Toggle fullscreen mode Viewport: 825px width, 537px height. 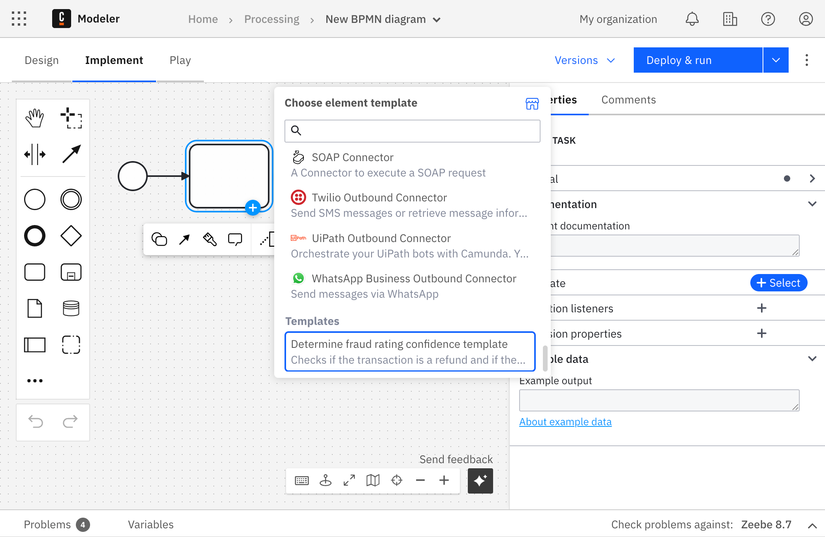(349, 481)
